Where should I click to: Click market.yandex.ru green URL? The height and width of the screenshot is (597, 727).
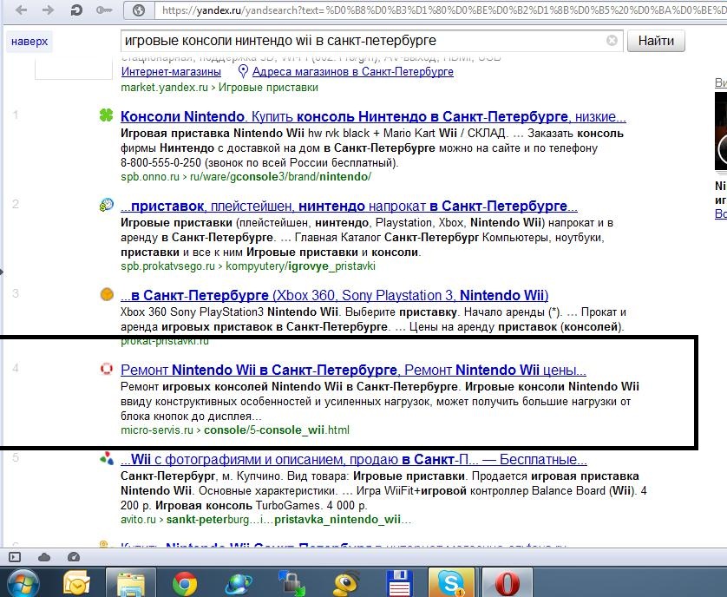pos(164,88)
